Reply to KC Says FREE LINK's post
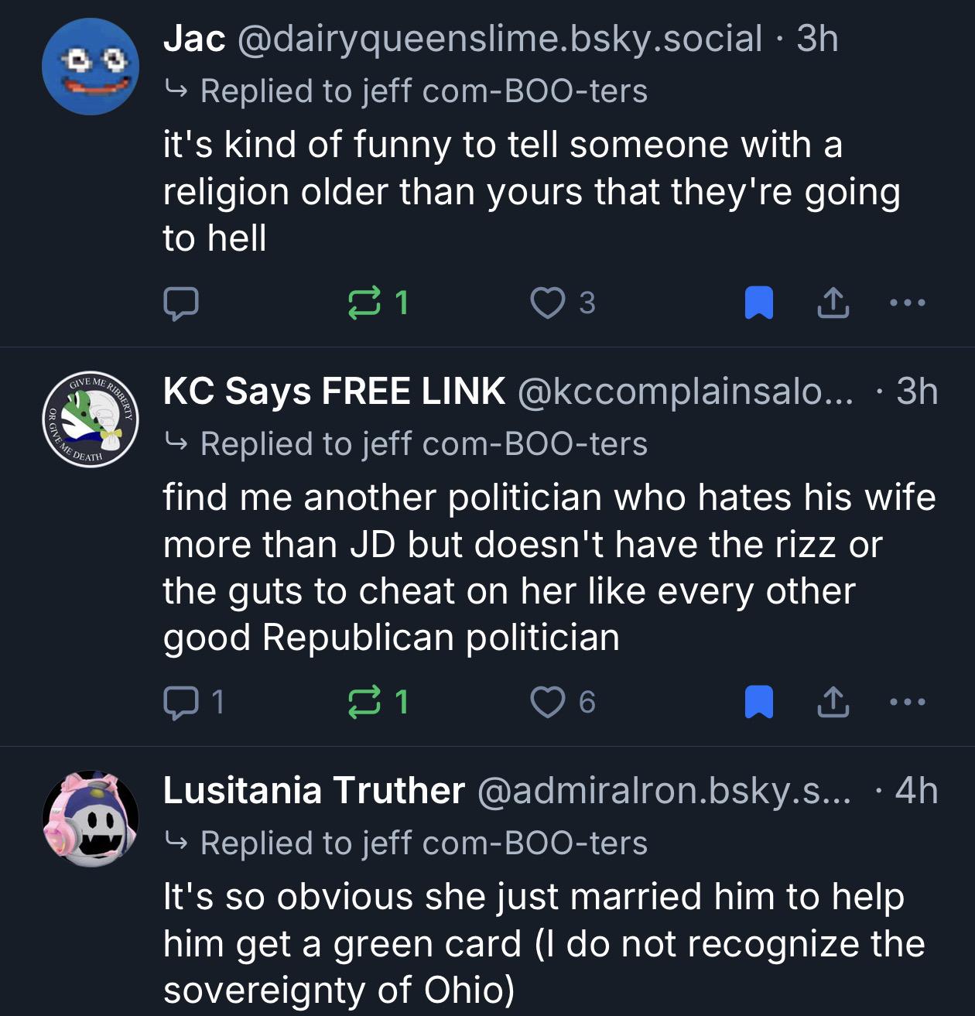975x1016 pixels. [x=181, y=703]
